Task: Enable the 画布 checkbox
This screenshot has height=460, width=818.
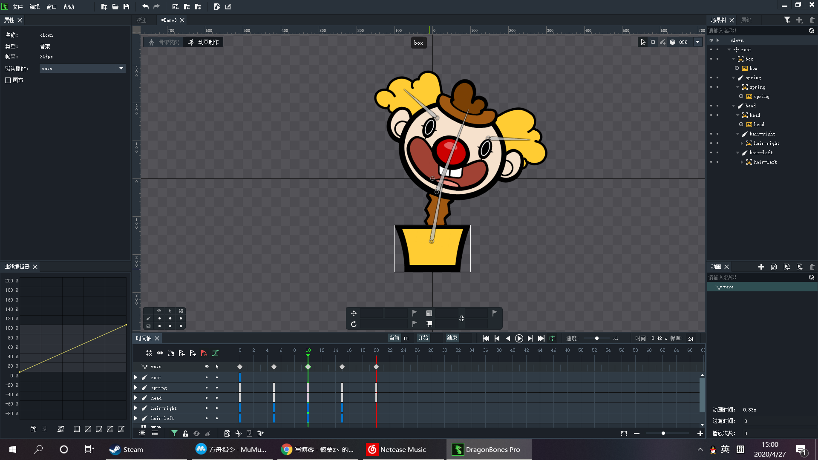Action: point(8,80)
